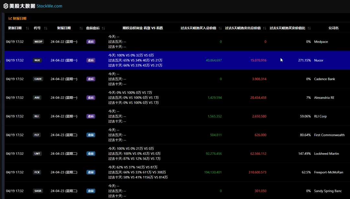Click ratio value 62.5%
This screenshot has width=350, height=199.
[x=306, y=172]
